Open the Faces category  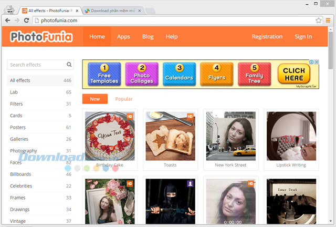click(x=40, y=162)
